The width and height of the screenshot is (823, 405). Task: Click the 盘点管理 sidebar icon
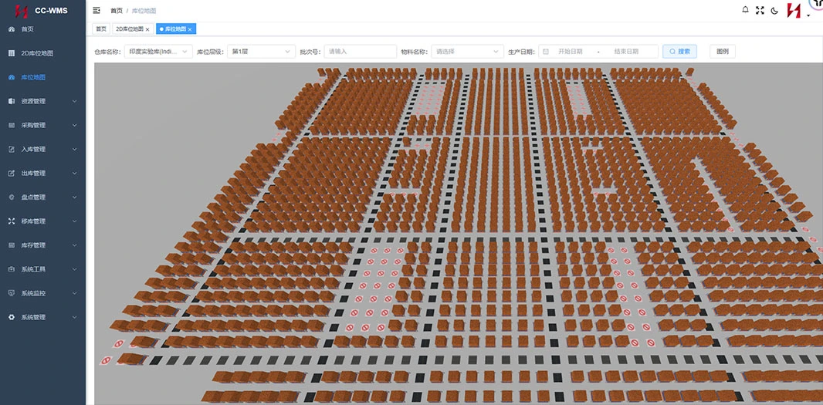click(x=12, y=197)
